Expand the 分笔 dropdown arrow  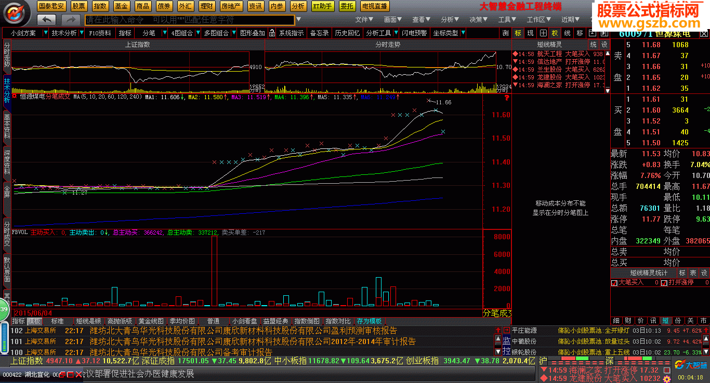tap(165, 33)
